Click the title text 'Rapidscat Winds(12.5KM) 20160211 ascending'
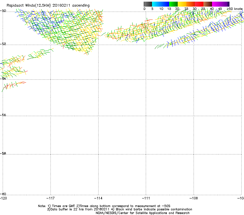This screenshot has height=215, width=244. click(48, 6)
